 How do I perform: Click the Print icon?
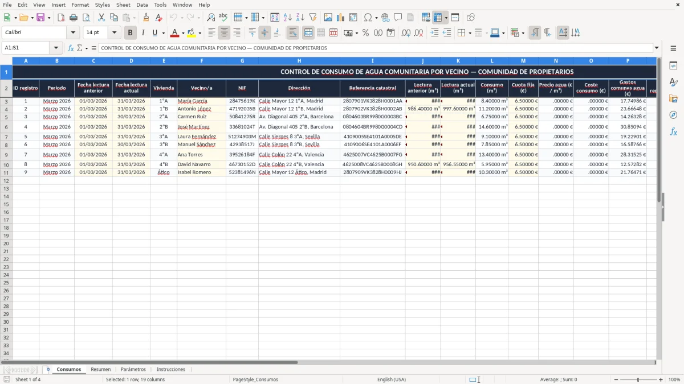click(x=74, y=18)
